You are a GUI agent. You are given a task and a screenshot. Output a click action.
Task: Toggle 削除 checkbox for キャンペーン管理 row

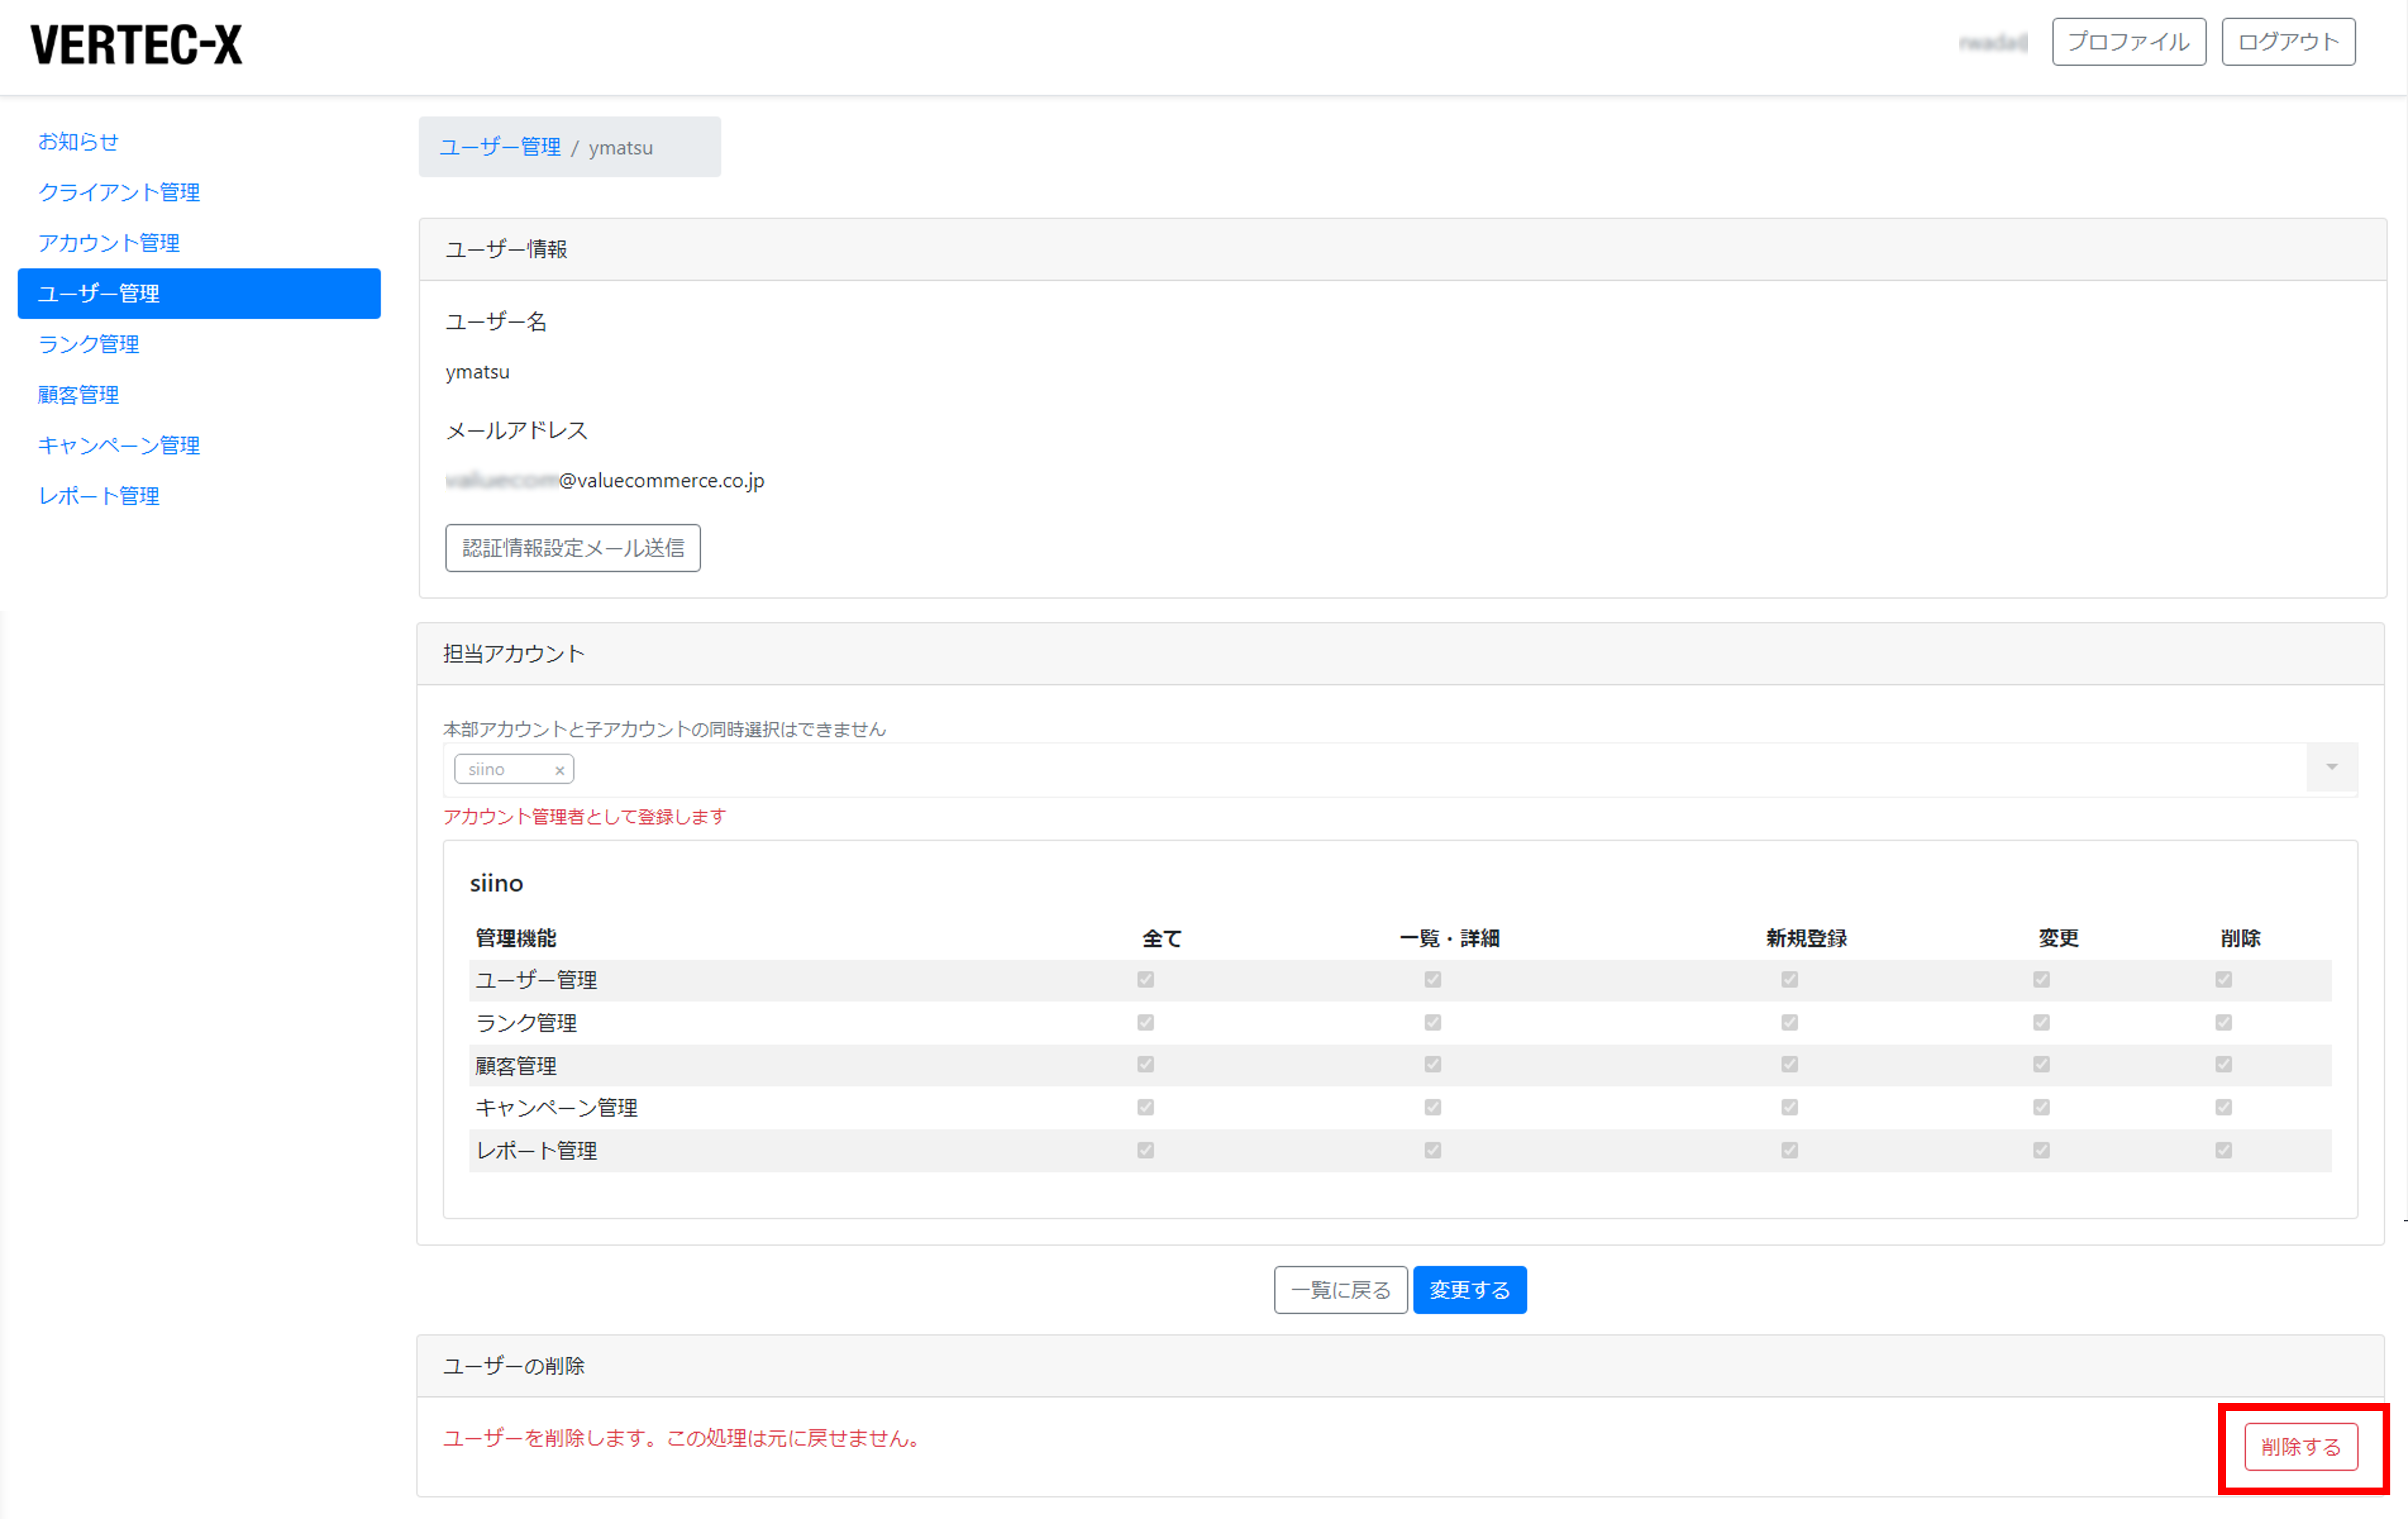click(2223, 1107)
